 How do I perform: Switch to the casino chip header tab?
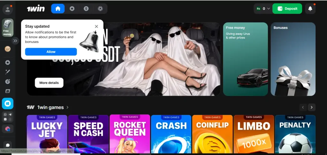click(72, 9)
